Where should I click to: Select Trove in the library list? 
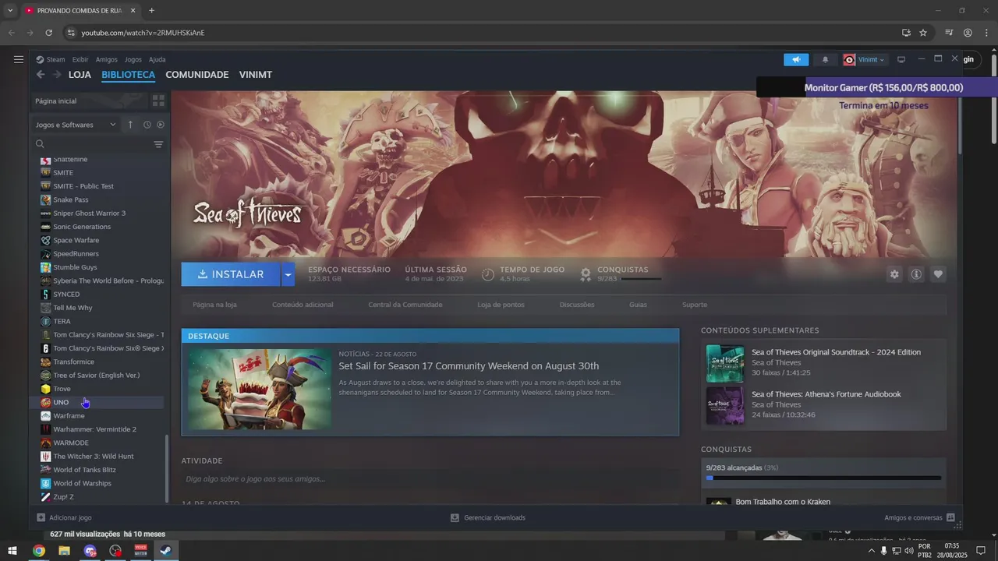(102, 389)
